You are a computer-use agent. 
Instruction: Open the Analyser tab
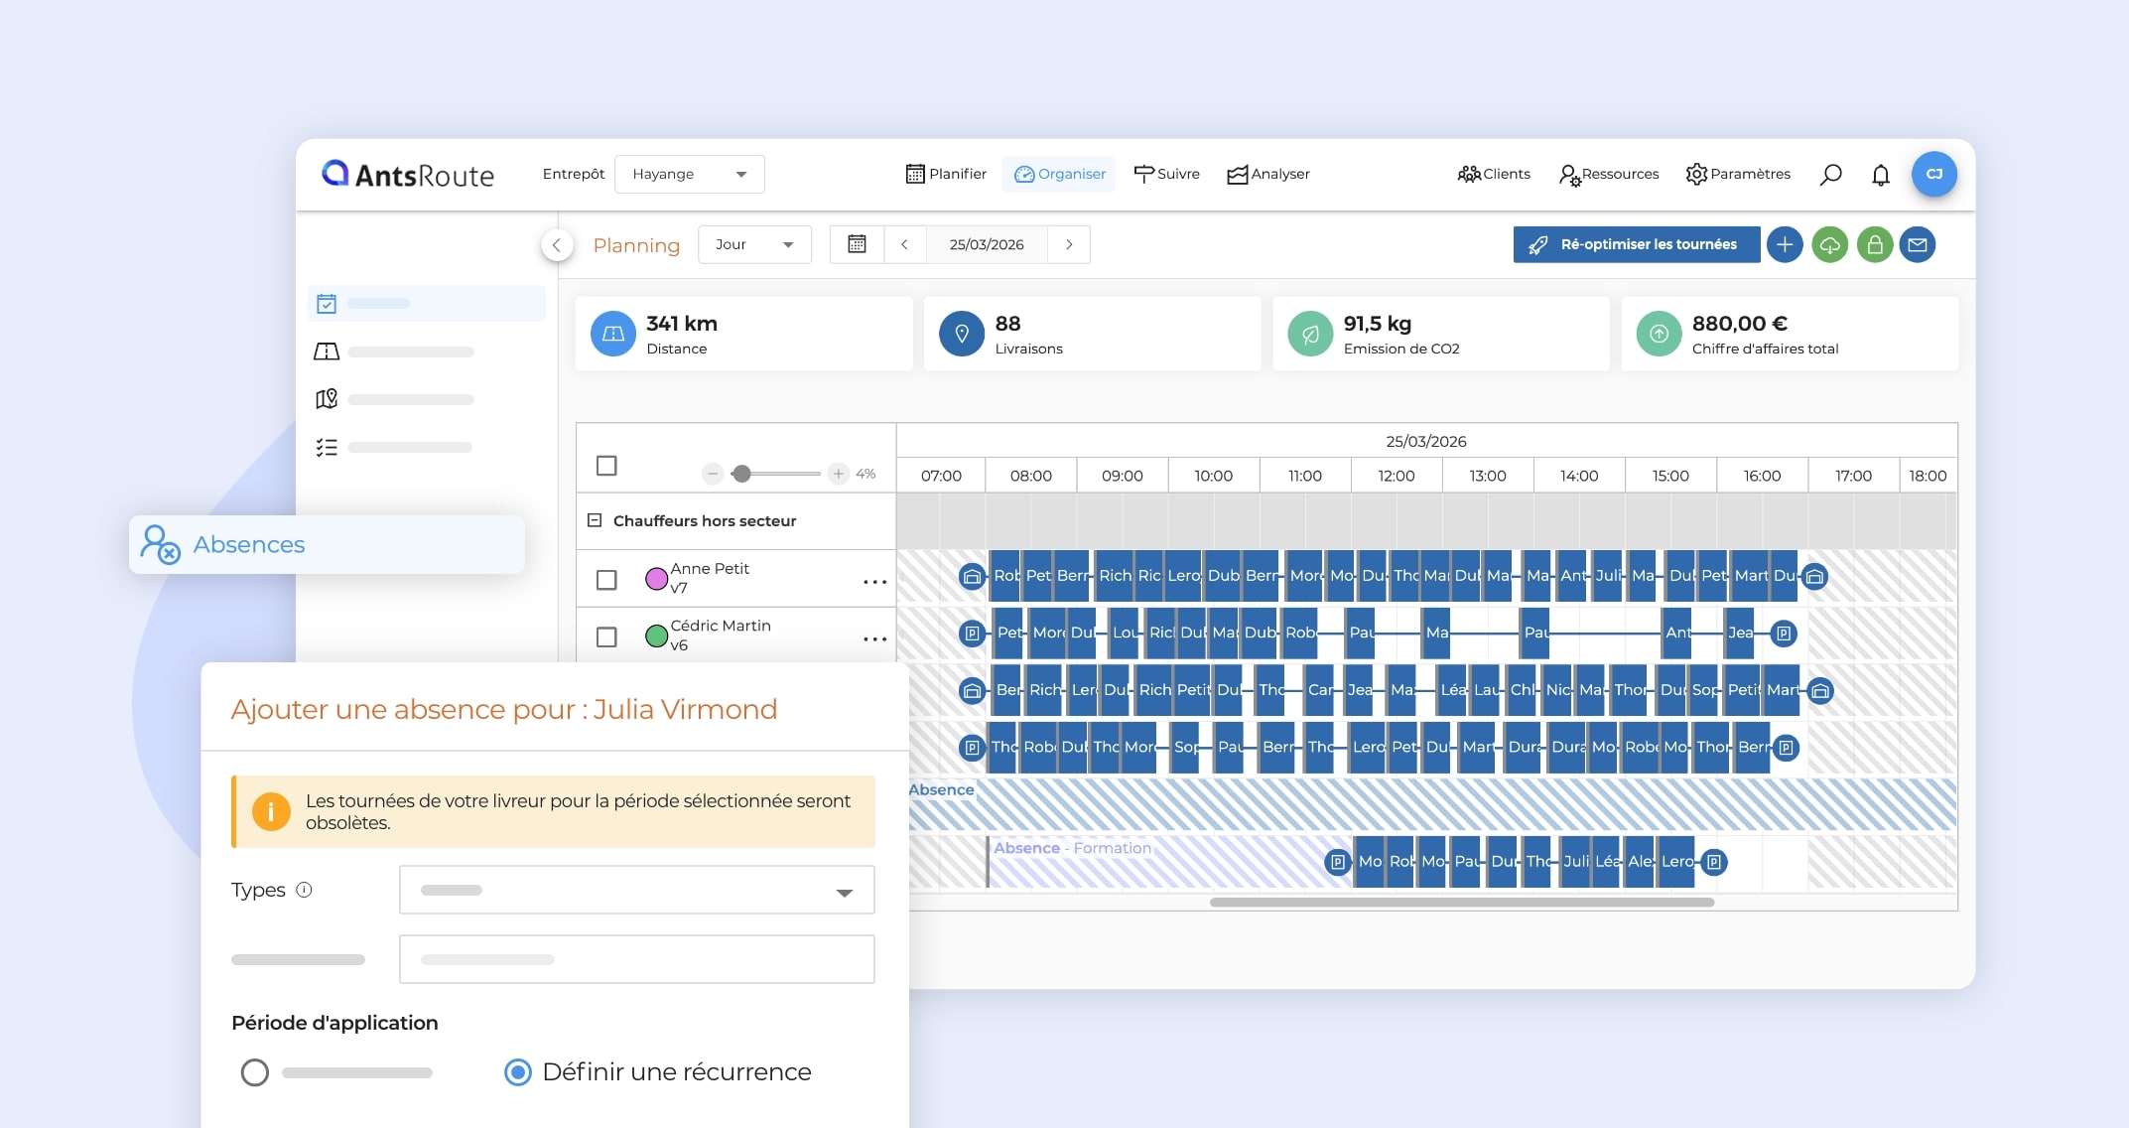click(x=1268, y=174)
